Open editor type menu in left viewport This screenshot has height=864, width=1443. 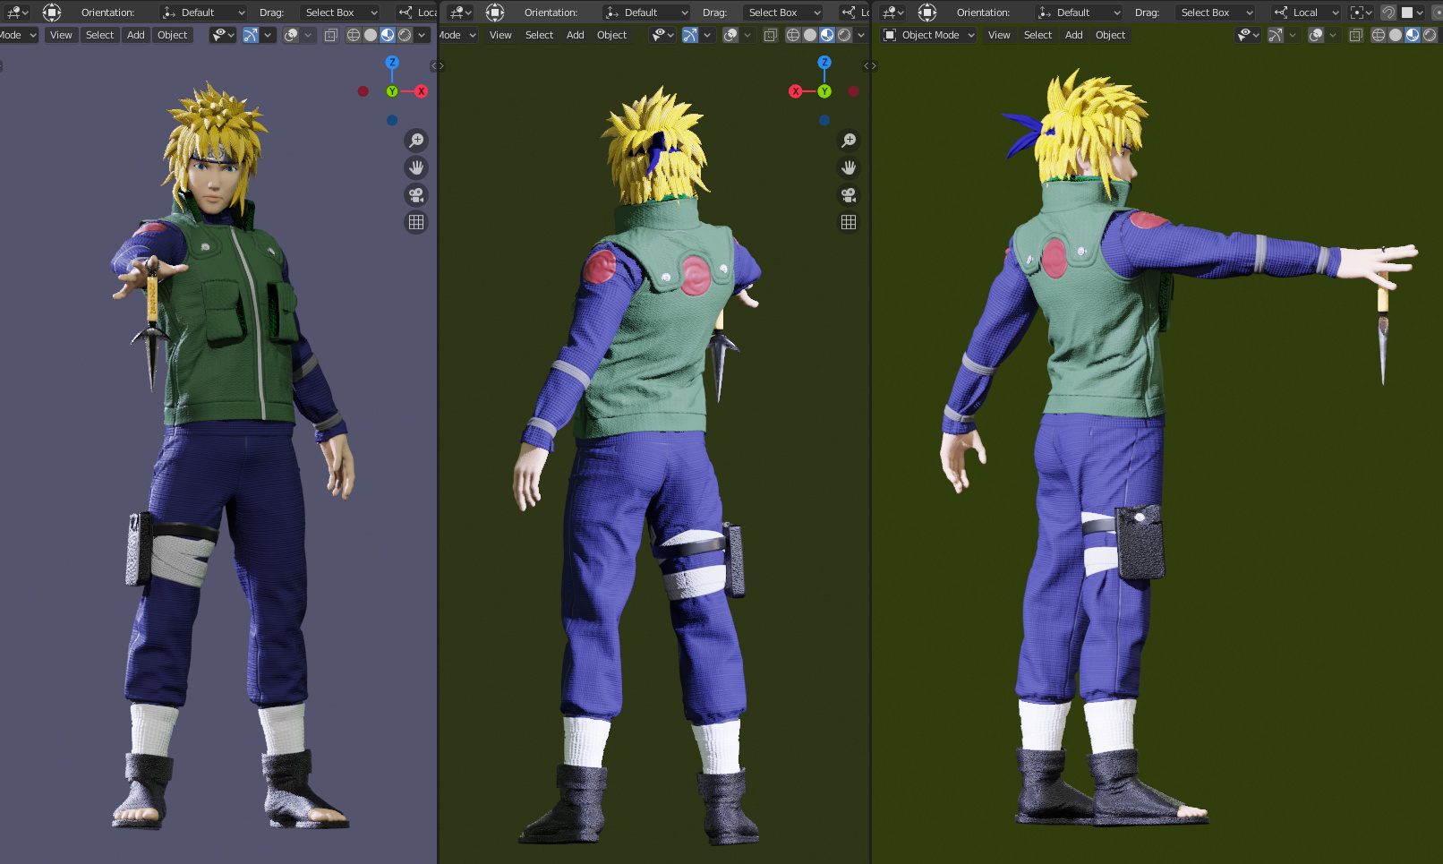click(x=17, y=13)
